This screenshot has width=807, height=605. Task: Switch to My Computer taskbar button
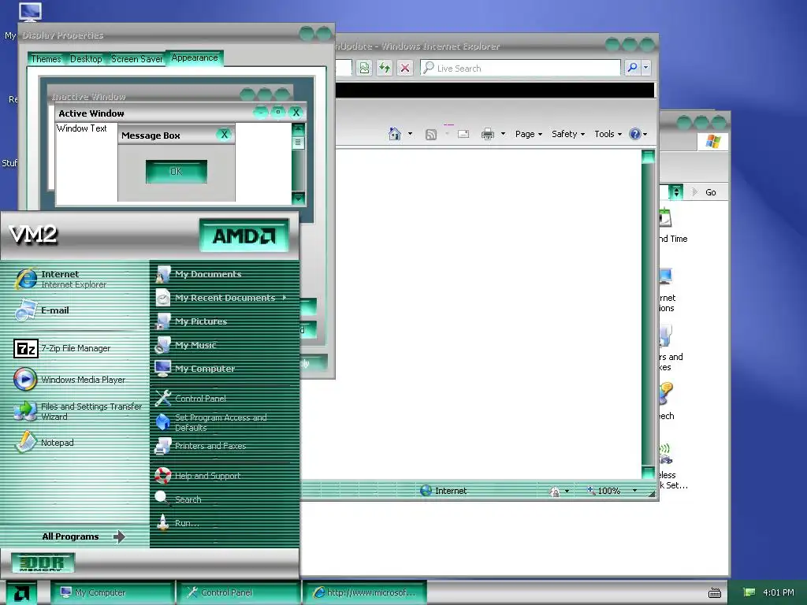click(112, 592)
